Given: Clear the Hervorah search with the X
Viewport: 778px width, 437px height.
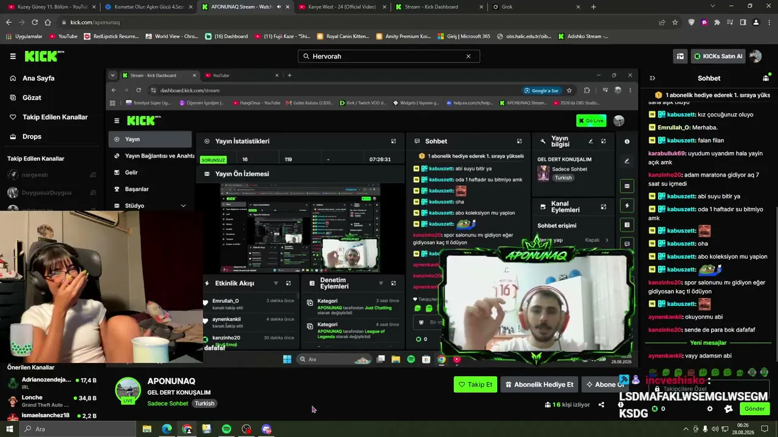Looking at the screenshot, I should (x=468, y=56).
